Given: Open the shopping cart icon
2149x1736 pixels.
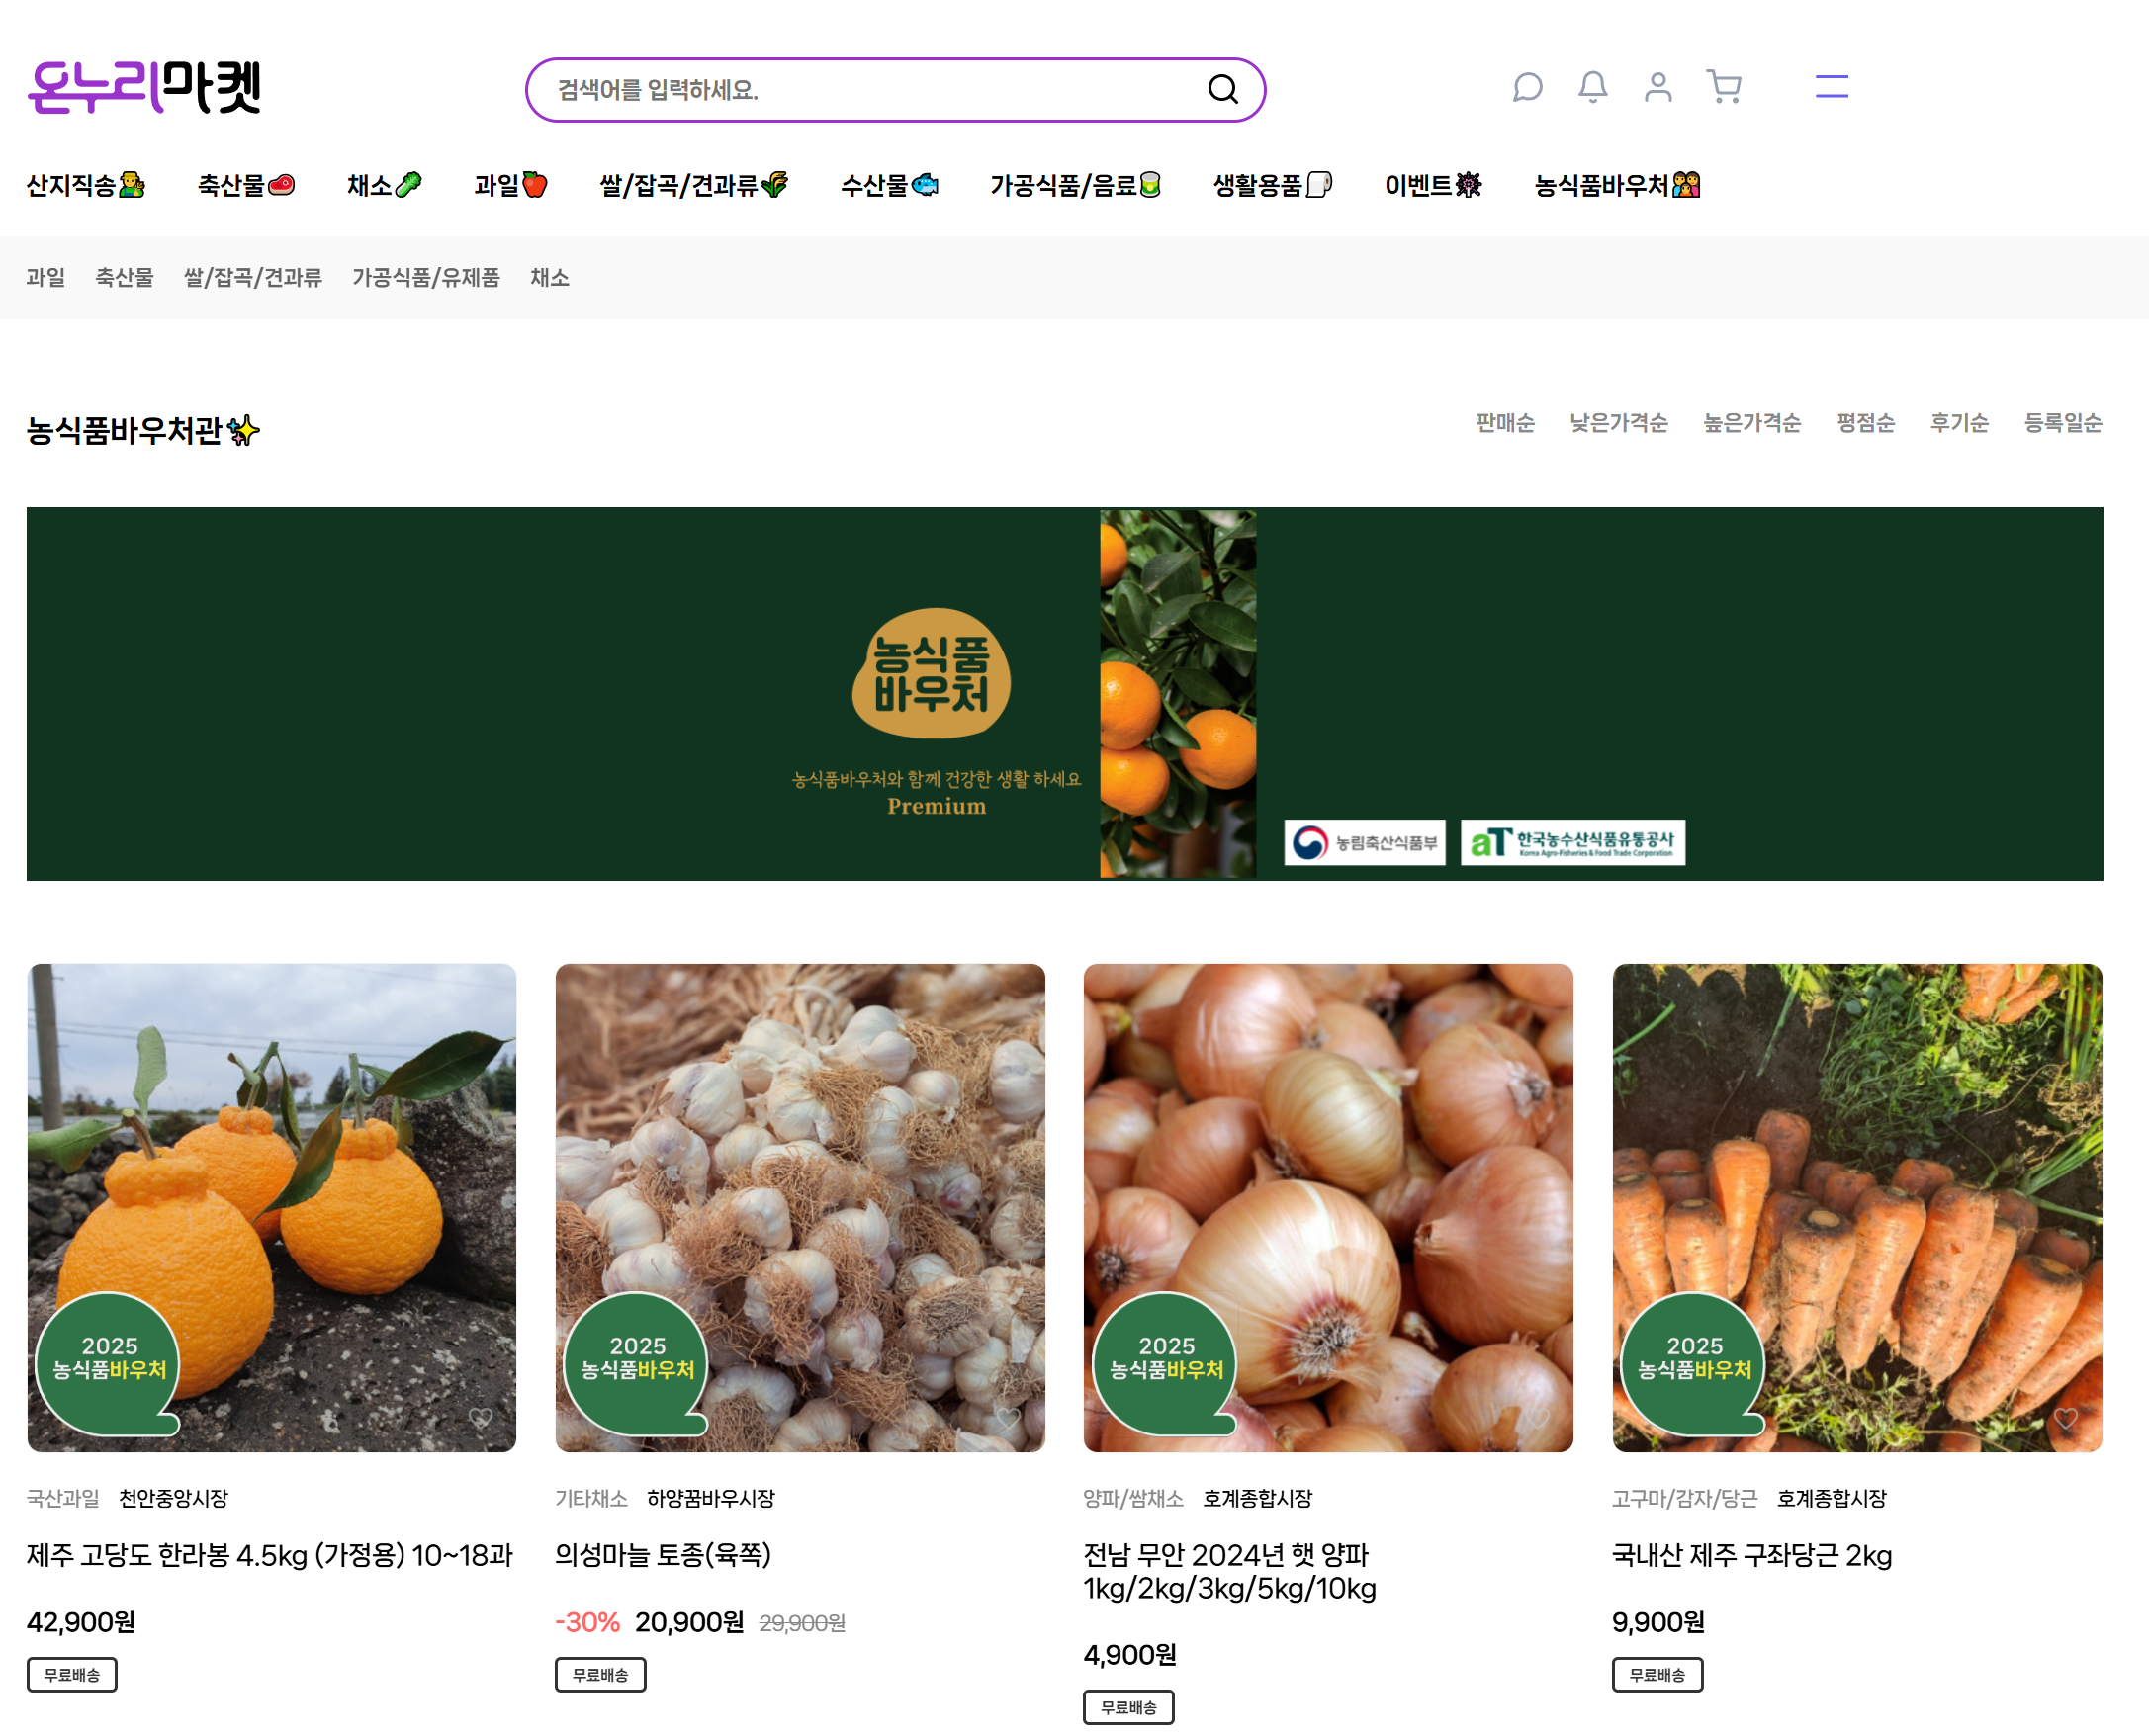Looking at the screenshot, I should (1724, 87).
